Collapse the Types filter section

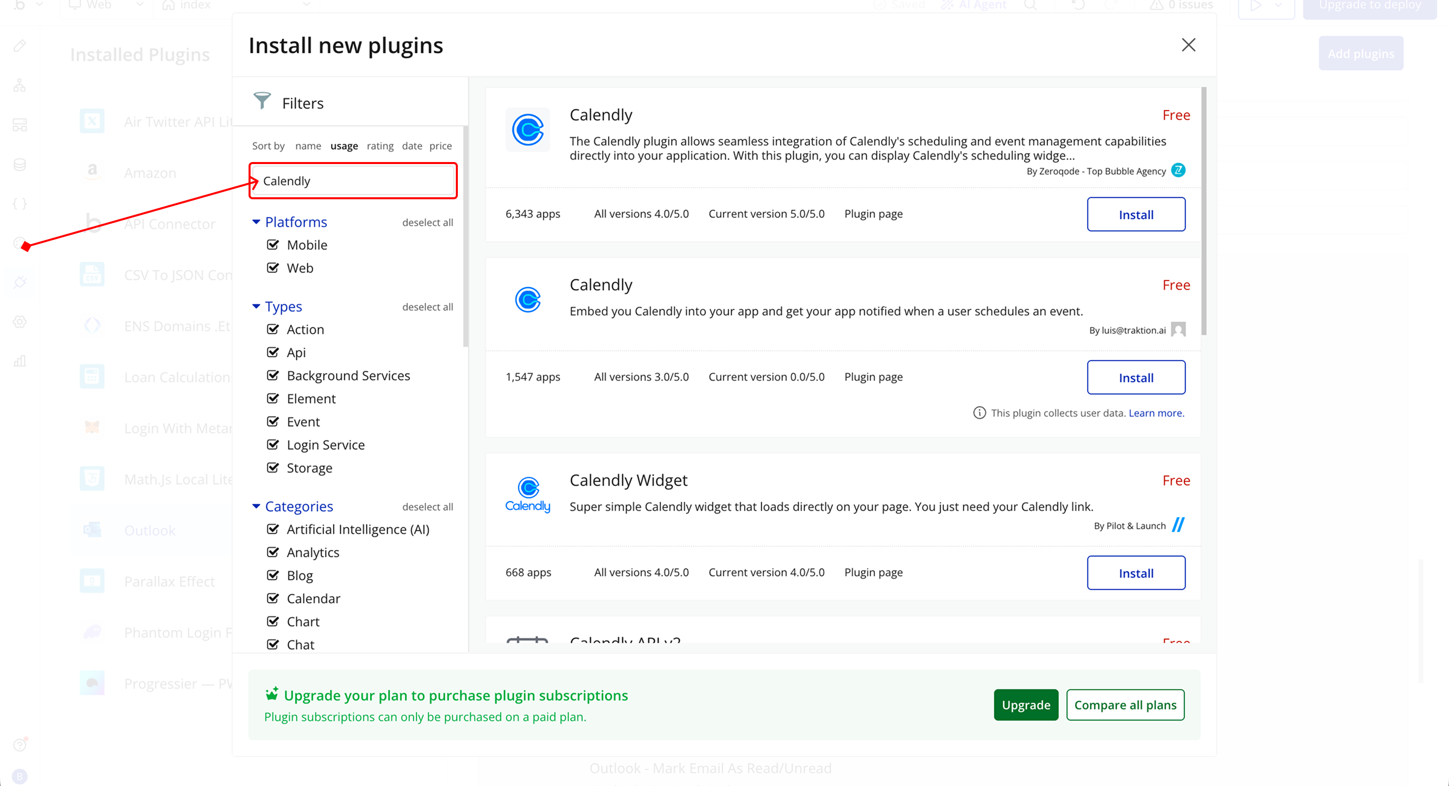(x=256, y=306)
